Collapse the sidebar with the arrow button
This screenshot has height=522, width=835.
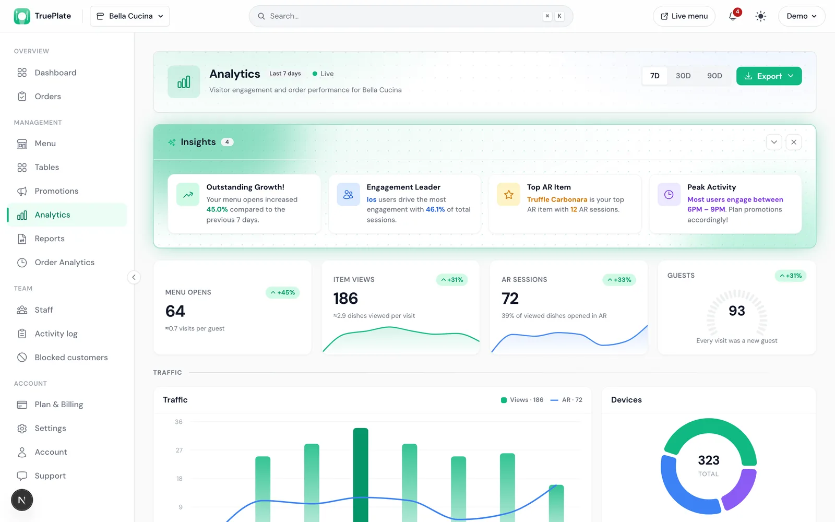134,277
